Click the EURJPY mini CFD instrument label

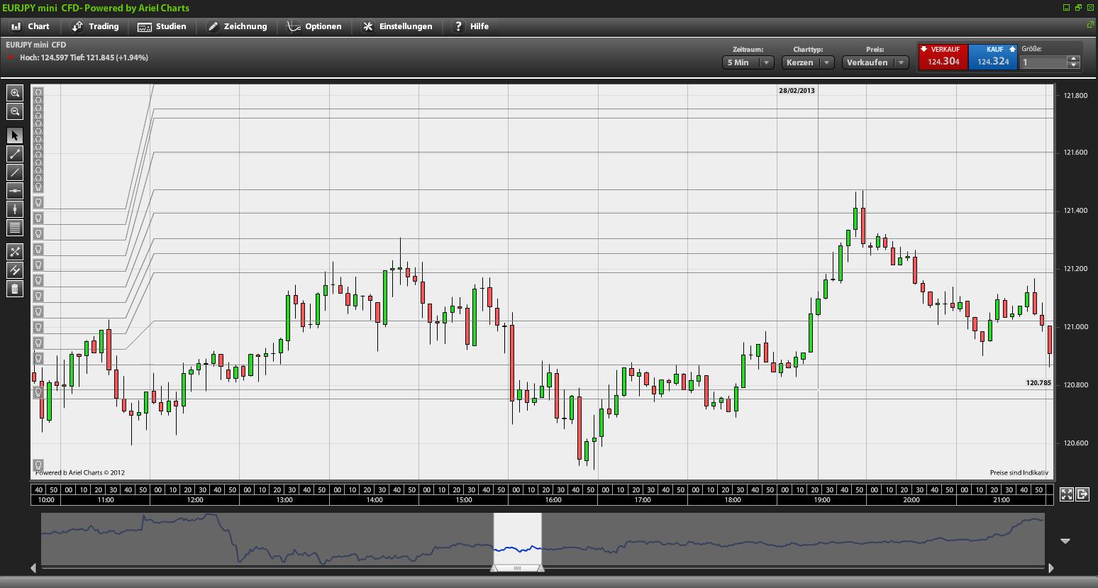[x=36, y=45]
